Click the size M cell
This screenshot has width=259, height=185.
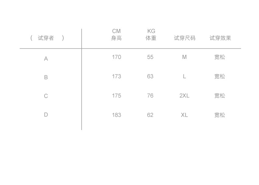click(184, 57)
